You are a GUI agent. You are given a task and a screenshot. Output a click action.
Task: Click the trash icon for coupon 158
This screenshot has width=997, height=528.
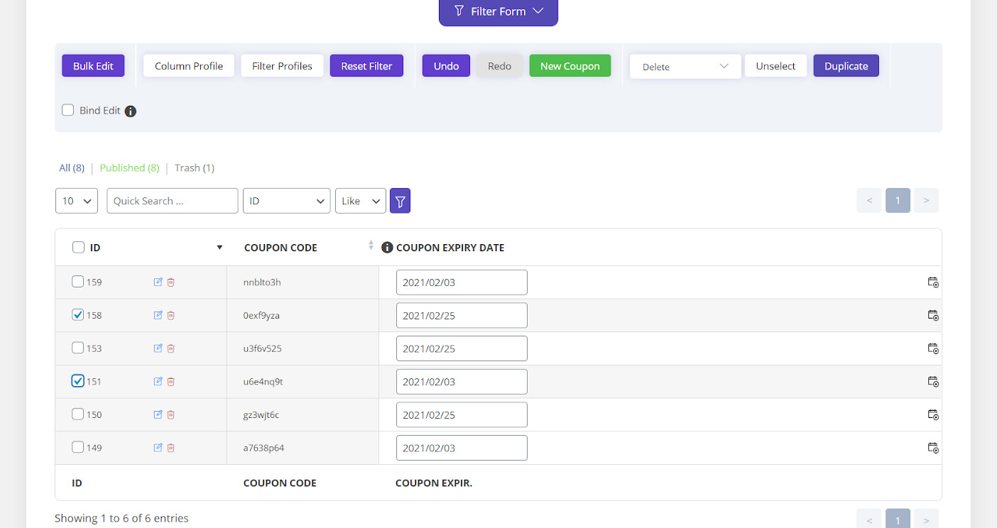tap(170, 315)
